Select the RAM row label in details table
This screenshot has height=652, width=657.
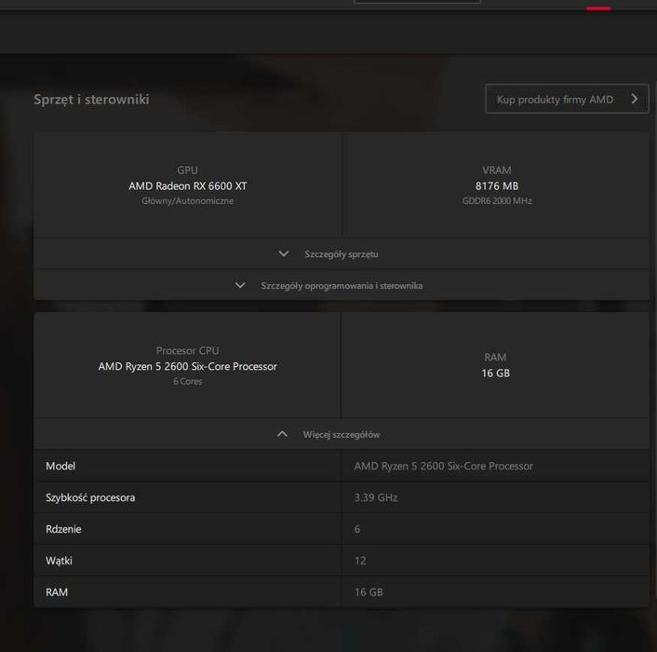tap(57, 592)
